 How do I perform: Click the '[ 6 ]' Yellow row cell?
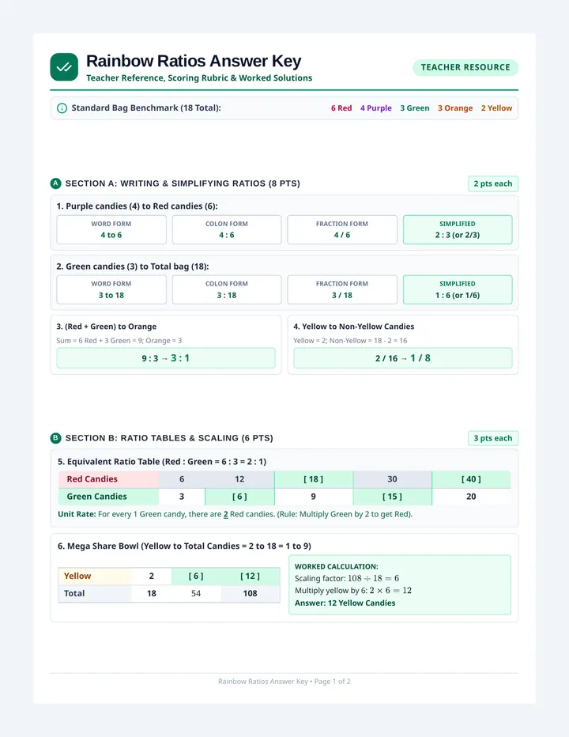[196, 576]
